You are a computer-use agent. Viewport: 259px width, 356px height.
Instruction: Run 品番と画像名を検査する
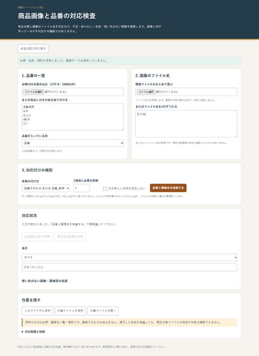168,188
